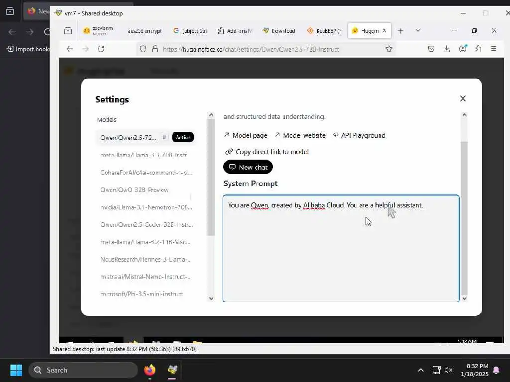Go back in the remote browser
This screenshot has width=510, height=382.
pos(70,49)
